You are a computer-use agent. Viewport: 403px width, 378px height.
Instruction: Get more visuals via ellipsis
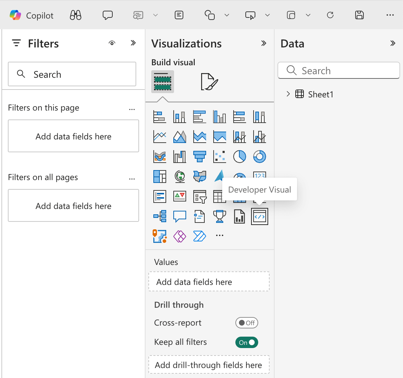pyautogui.click(x=220, y=236)
